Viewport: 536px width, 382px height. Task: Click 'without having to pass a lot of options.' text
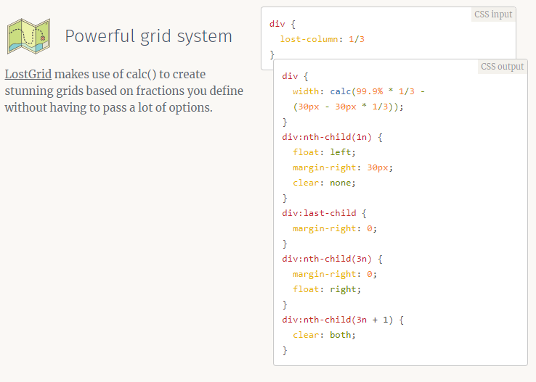(109, 107)
